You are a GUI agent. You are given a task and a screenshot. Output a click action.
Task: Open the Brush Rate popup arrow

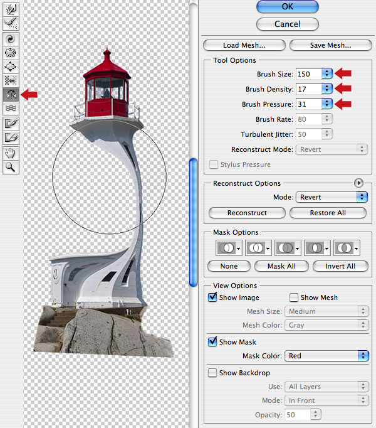point(327,119)
